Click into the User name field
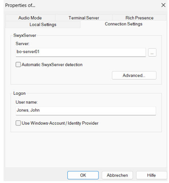Image resolution: width=169 pixels, height=183 pixels. point(86,111)
